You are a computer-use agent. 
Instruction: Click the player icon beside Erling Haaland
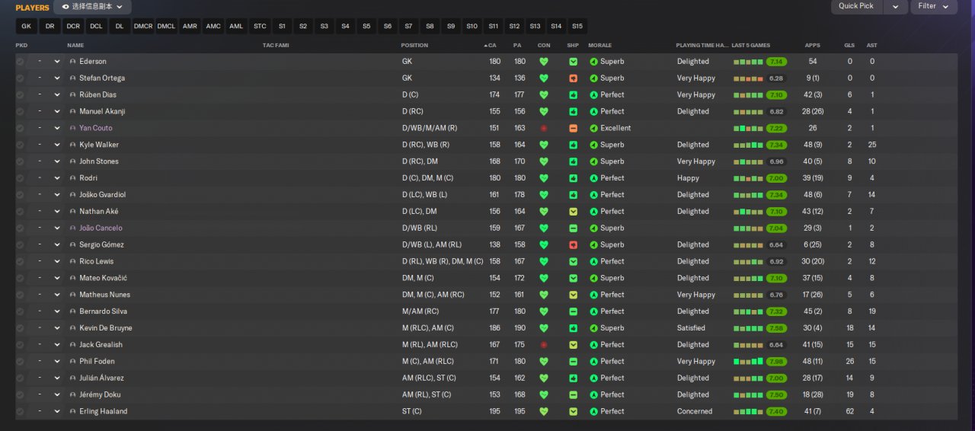coord(73,412)
